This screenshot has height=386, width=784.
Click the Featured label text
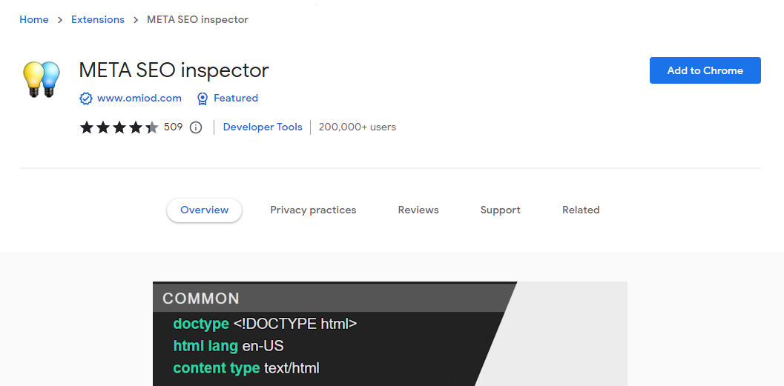click(x=236, y=99)
